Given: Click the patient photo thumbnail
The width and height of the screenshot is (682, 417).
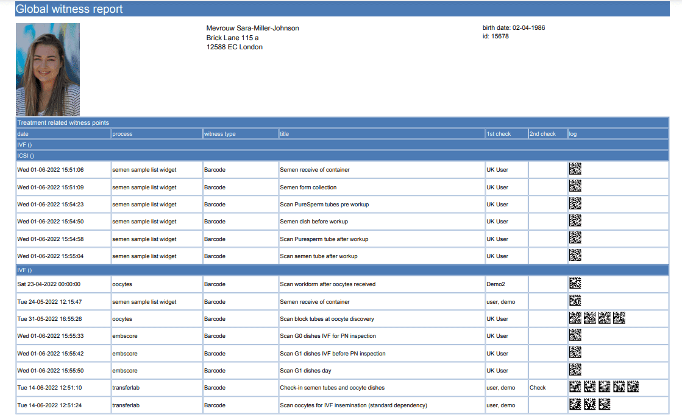Looking at the screenshot, I should pos(48,69).
